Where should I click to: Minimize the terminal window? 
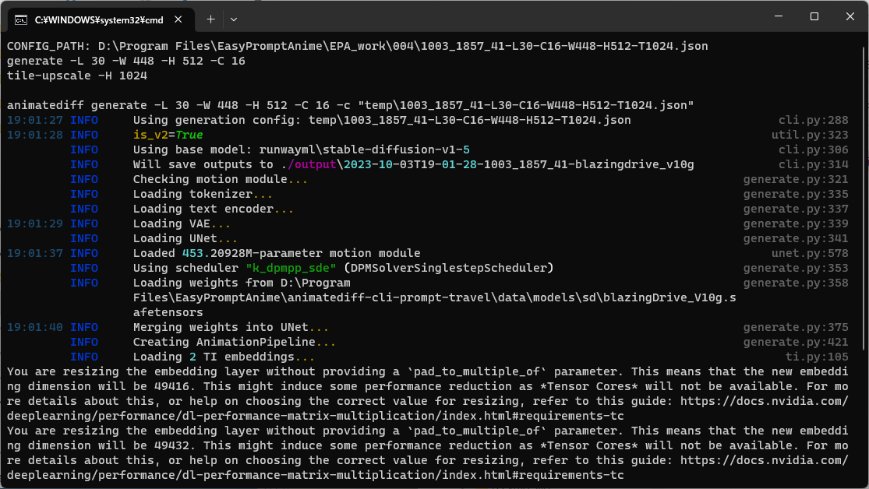coord(779,16)
